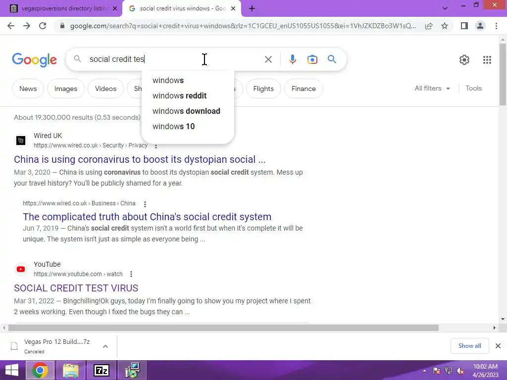Submit search with blue magnifier icon
The image size is (507, 380).
[x=332, y=59]
